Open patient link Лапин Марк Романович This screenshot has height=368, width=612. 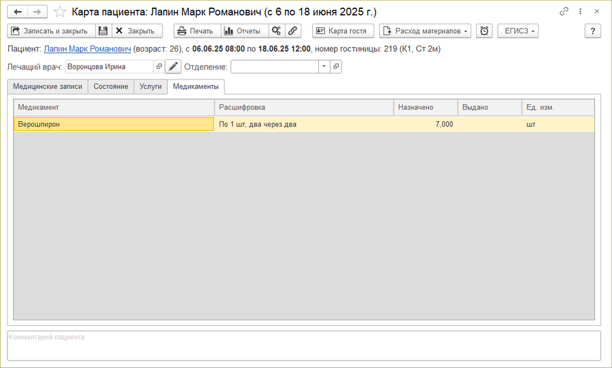click(x=87, y=49)
